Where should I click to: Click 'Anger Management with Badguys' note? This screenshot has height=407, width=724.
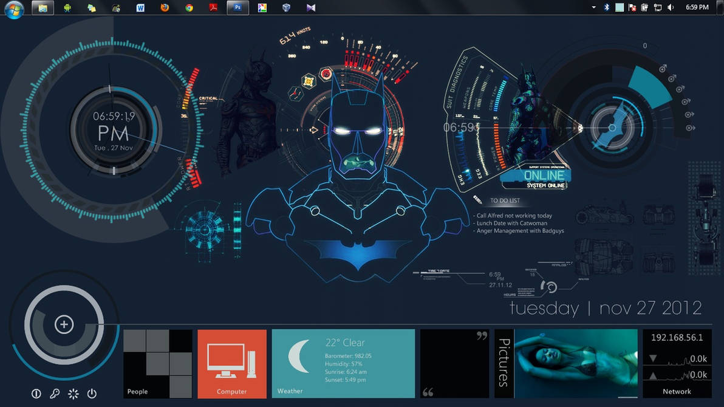tap(519, 231)
